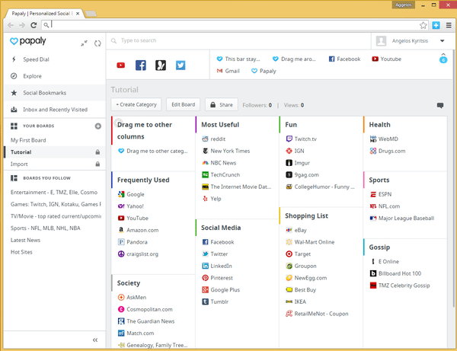This screenshot has height=351, width=457.
Task: Open the Hot Sites followed board
Action: [21, 252]
